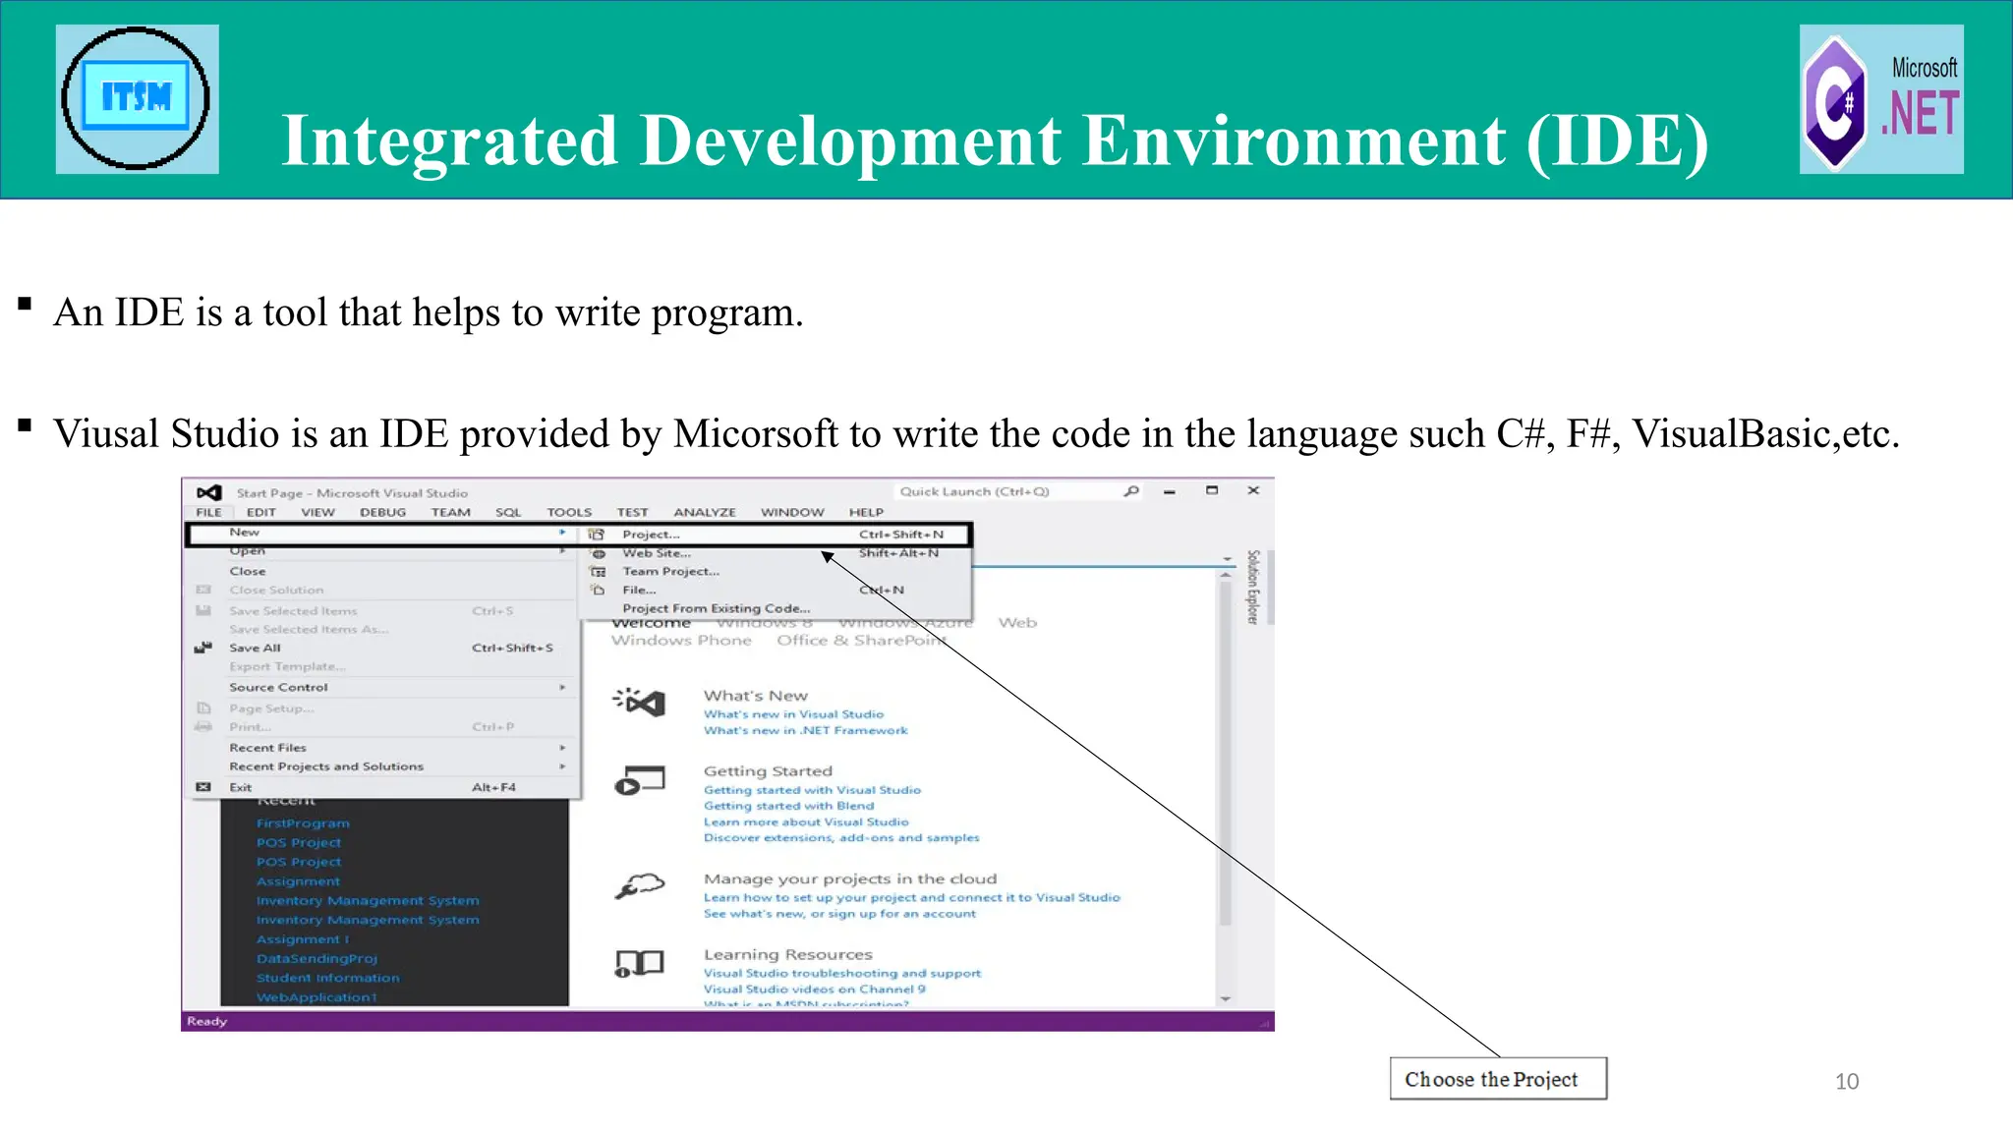Screen dimensions: 2013x1132
Task: Click the New Project menu entry icon
Action: pyautogui.click(x=597, y=535)
